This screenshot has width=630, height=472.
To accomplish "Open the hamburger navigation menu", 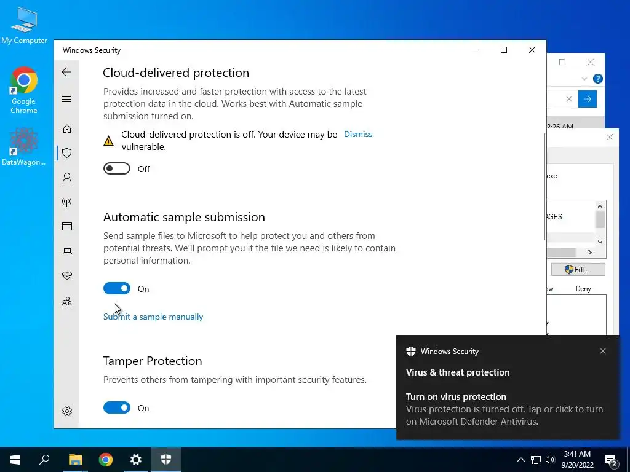I will coord(66,99).
